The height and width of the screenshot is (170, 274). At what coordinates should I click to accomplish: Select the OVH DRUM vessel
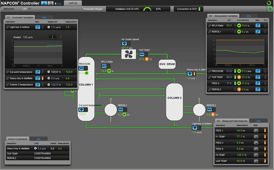pos(167,64)
